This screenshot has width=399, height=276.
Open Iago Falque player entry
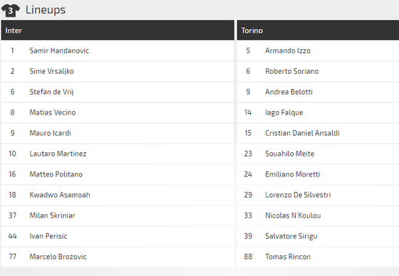click(x=318, y=112)
